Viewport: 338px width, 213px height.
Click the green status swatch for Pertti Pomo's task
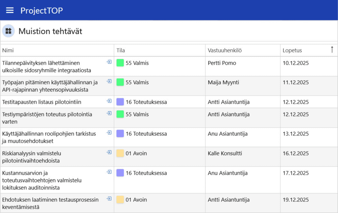[x=120, y=63]
